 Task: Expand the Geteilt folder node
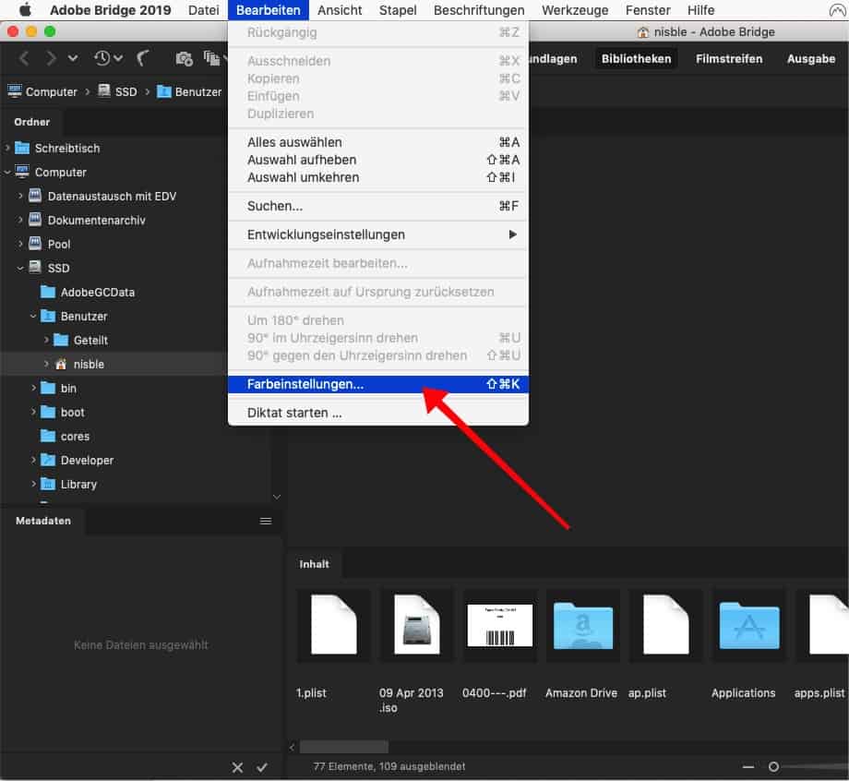(47, 340)
